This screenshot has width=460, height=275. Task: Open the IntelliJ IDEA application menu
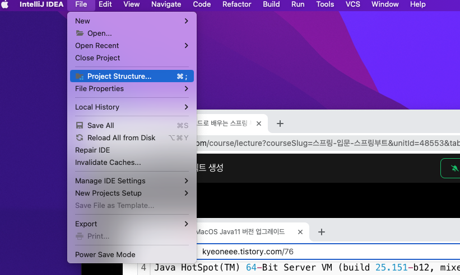pos(41,4)
